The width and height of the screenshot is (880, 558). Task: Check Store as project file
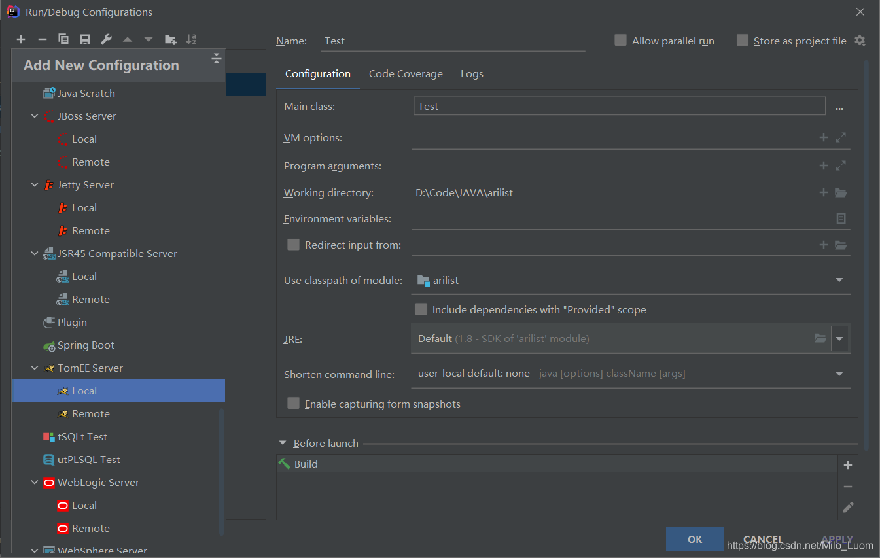742,41
